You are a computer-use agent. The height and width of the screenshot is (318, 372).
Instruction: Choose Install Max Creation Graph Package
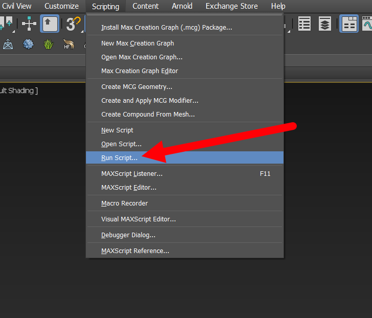coord(185,28)
